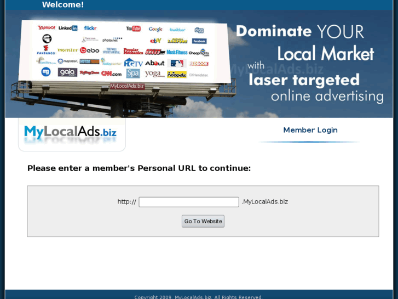Click the monster logo on the billboard
398x299 pixels.
coord(67,50)
